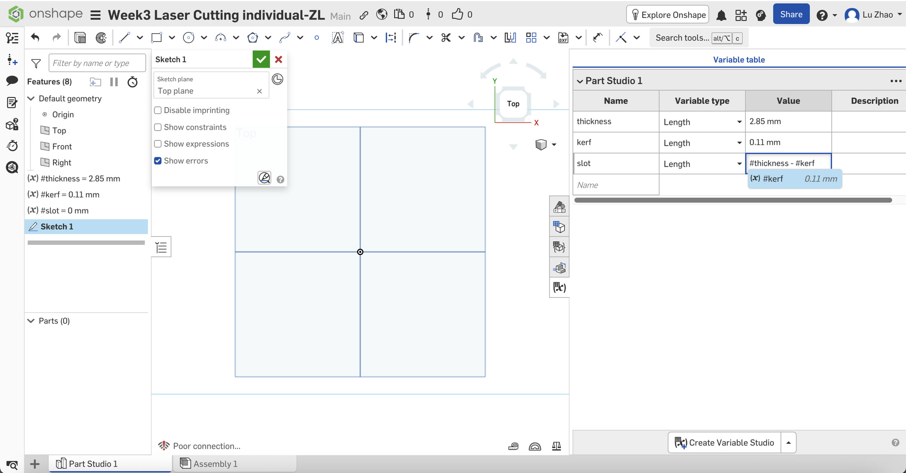Switch to the Assembly 1 tab
Viewport: 906px width, 473px height.
[x=215, y=464]
